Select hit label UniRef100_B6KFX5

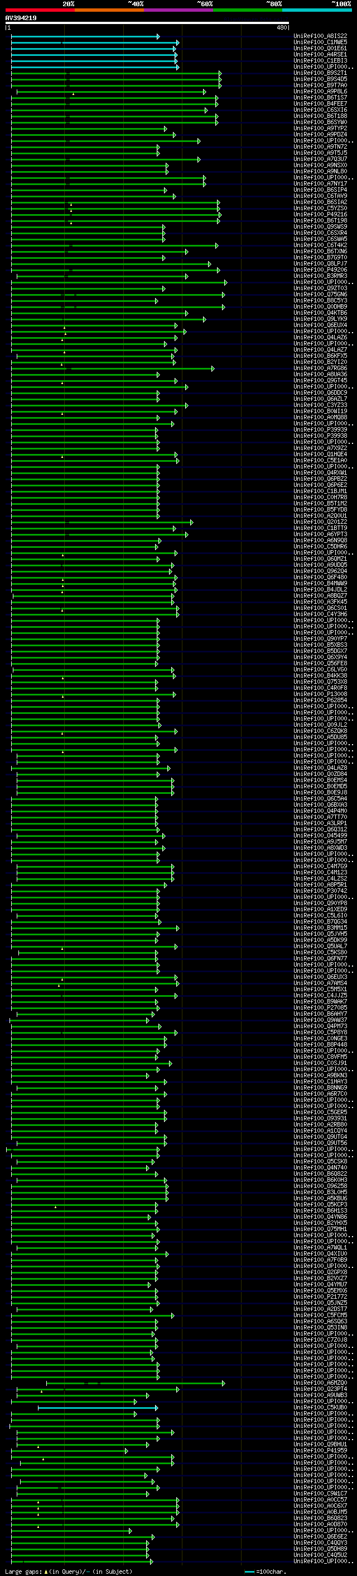click(x=320, y=356)
